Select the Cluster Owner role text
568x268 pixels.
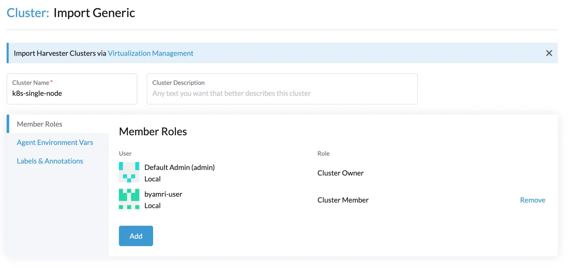pyautogui.click(x=341, y=173)
